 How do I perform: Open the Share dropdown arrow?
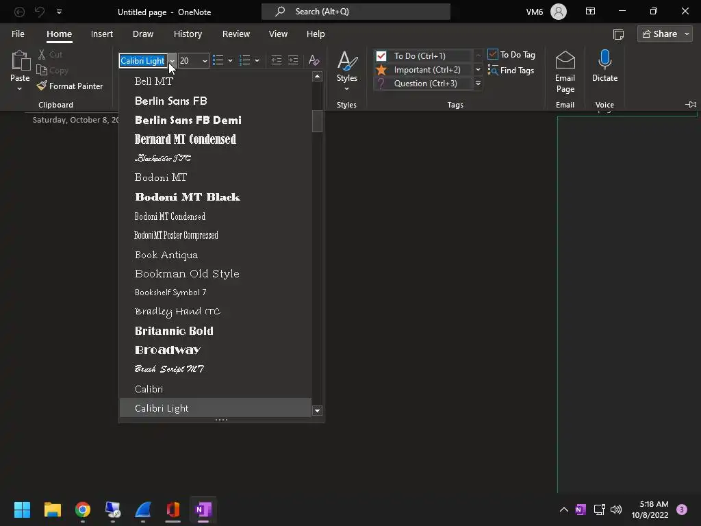[x=687, y=34]
